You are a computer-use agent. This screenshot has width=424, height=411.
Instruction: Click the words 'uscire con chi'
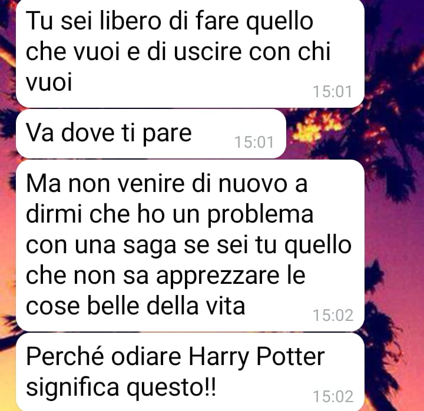pyautogui.click(x=252, y=51)
